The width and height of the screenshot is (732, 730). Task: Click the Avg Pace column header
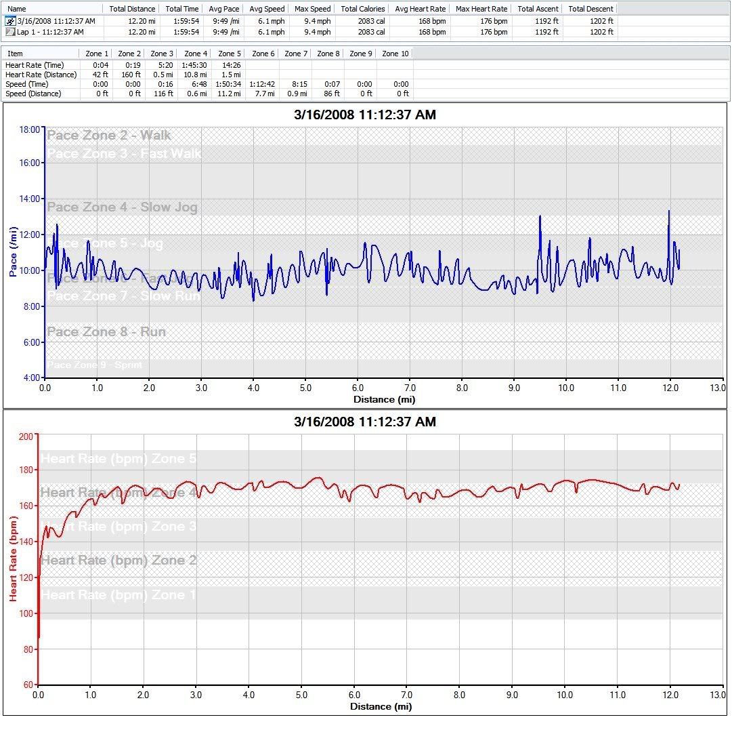[223, 9]
